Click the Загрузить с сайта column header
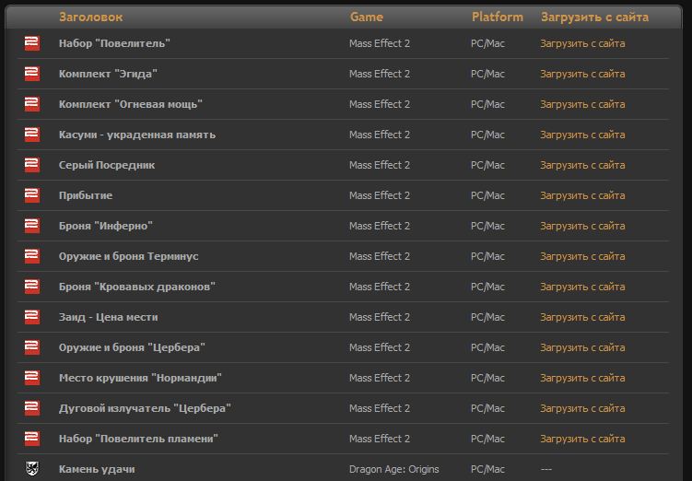The height and width of the screenshot is (481, 692). (594, 17)
